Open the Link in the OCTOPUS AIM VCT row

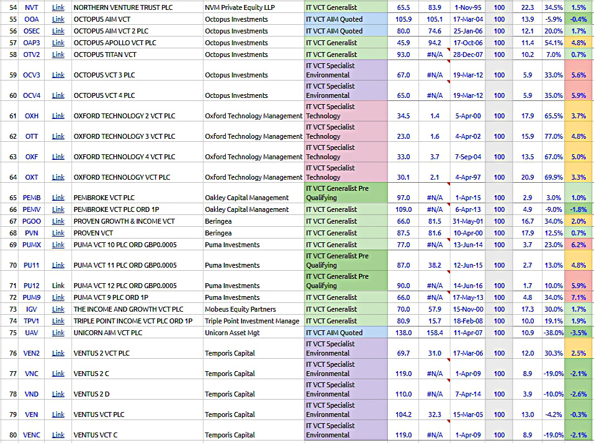tap(58, 19)
